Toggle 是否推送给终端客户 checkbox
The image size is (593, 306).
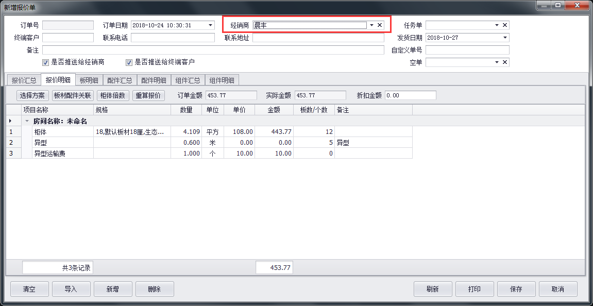[x=129, y=62]
